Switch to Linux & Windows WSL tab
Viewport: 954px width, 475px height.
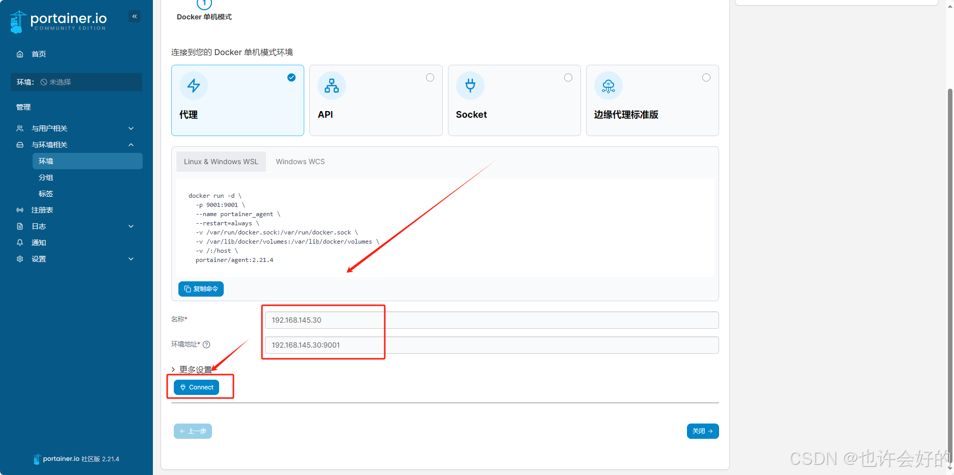click(221, 162)
